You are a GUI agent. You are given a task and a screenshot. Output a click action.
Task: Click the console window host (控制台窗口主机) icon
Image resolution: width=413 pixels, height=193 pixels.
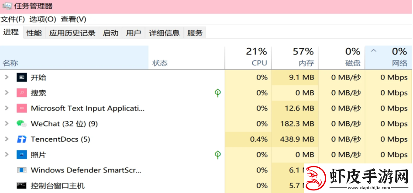point(21,186)
